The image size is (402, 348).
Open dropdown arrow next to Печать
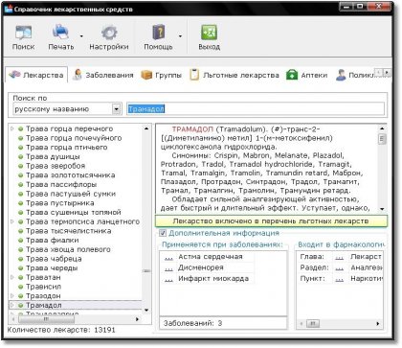coord(81,36)
